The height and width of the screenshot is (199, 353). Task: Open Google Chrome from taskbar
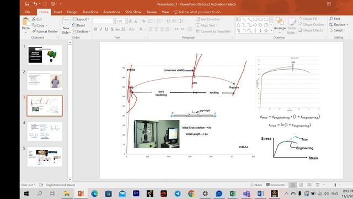click(x=191, y=193)
